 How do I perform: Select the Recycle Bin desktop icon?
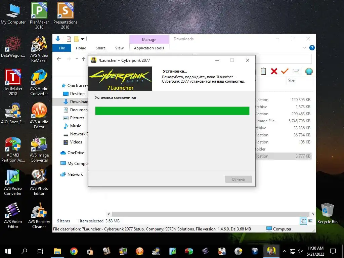(x=327, y=213)
